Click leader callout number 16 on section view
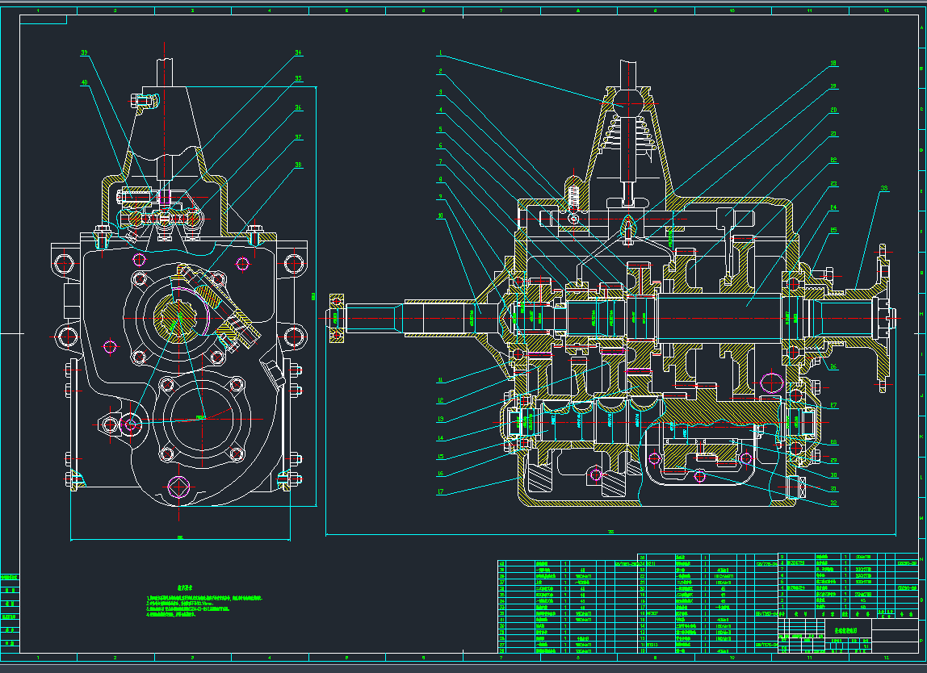Screen dimensions: 927x673 pos(440,474)
